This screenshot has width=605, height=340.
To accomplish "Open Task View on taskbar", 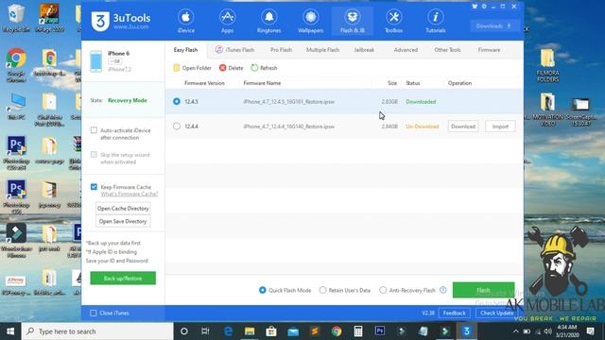I will coord(205,331).
